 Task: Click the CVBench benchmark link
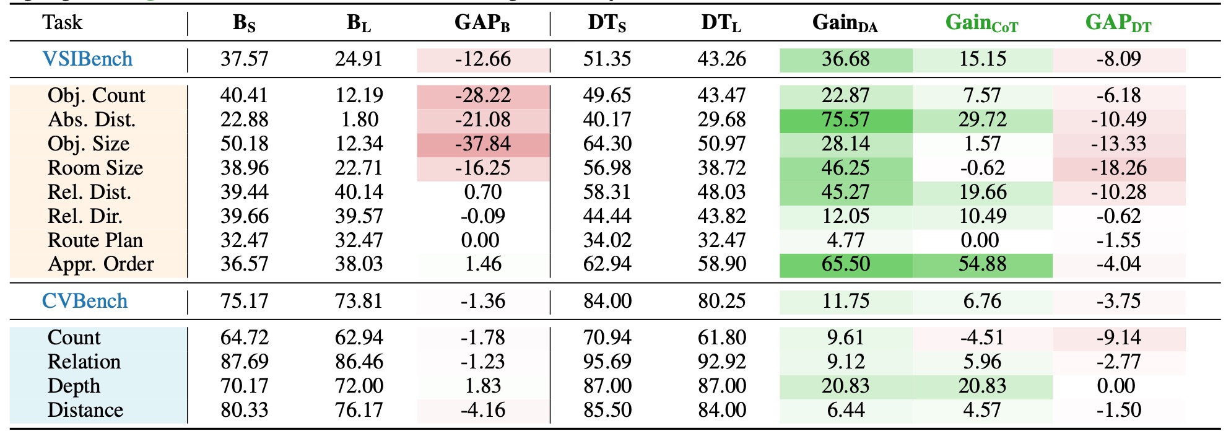85,302
